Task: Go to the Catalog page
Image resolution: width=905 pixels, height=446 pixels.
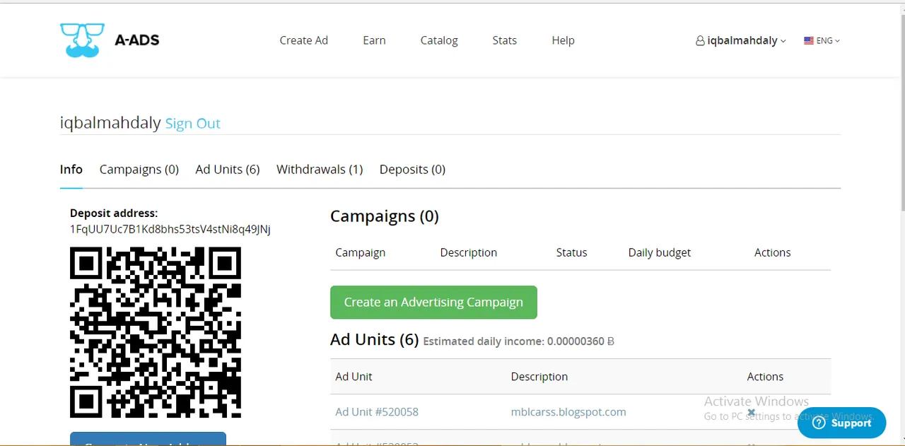Action: pos(439,40)
